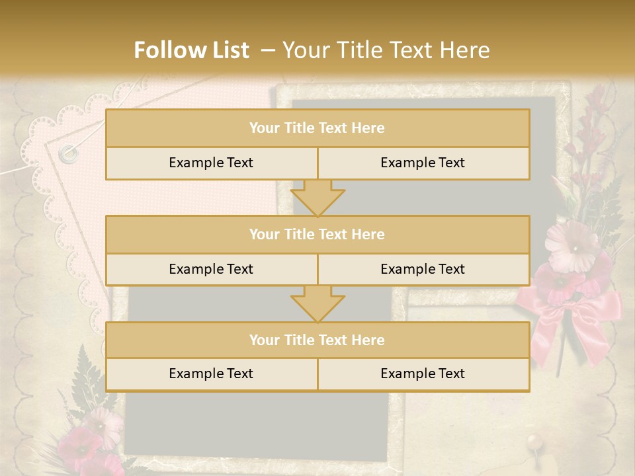Click the right Example Text cell in third group
This screenshot has height=476, width=635.
[x=423, y=374]
